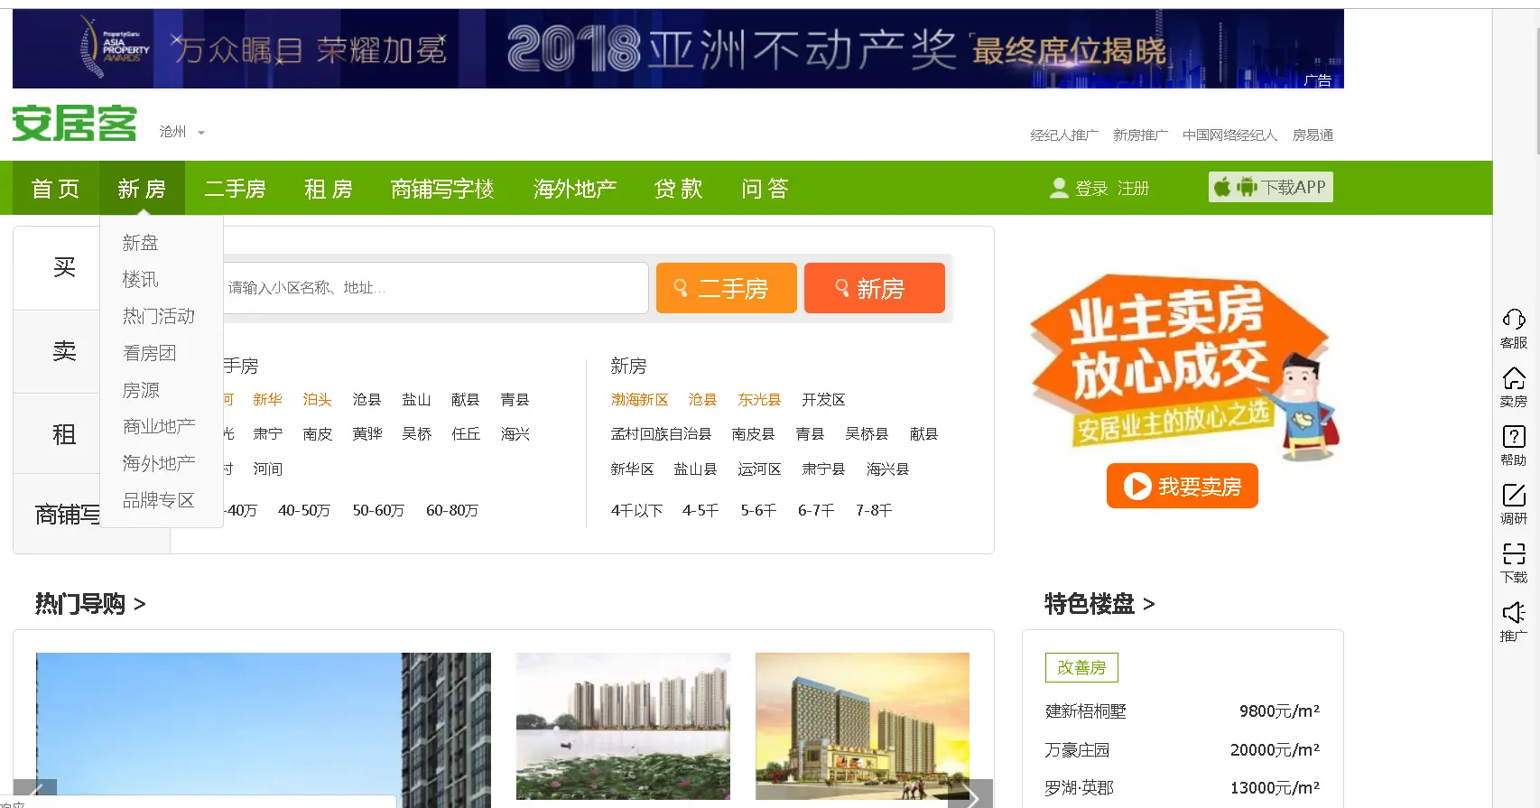Select the 新房 navigation tab
Viewport: 1540px width, 808px height.
[142, 189]
